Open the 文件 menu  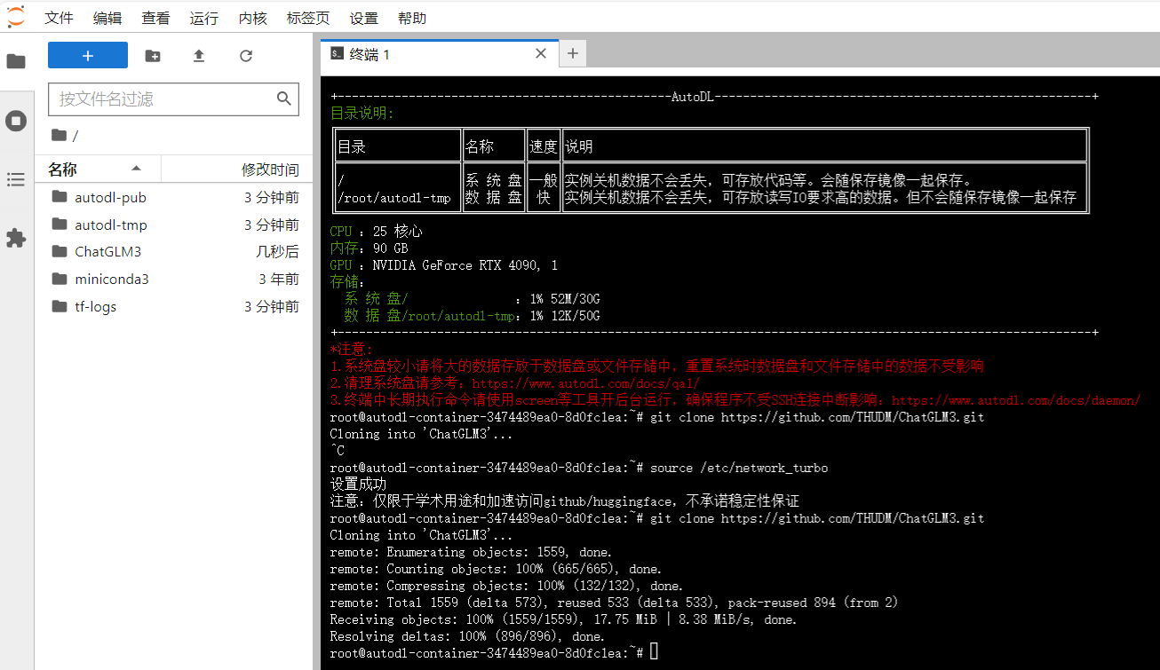[59, 18]
